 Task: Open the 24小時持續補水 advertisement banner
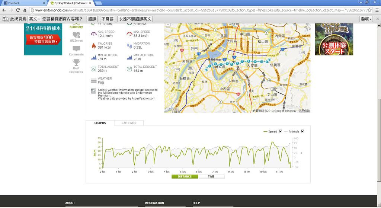43,39
